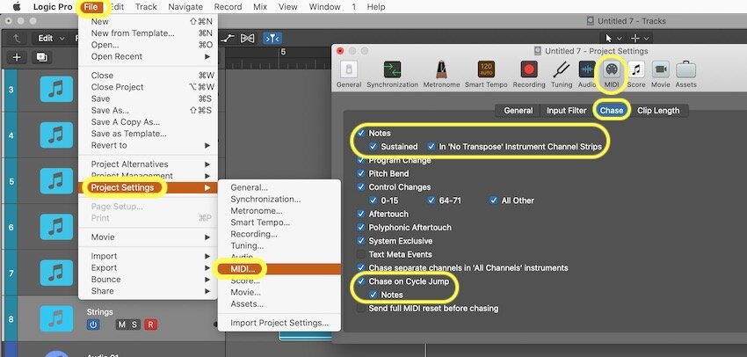Toggle power button on Strings track

[x=93, y=324]
